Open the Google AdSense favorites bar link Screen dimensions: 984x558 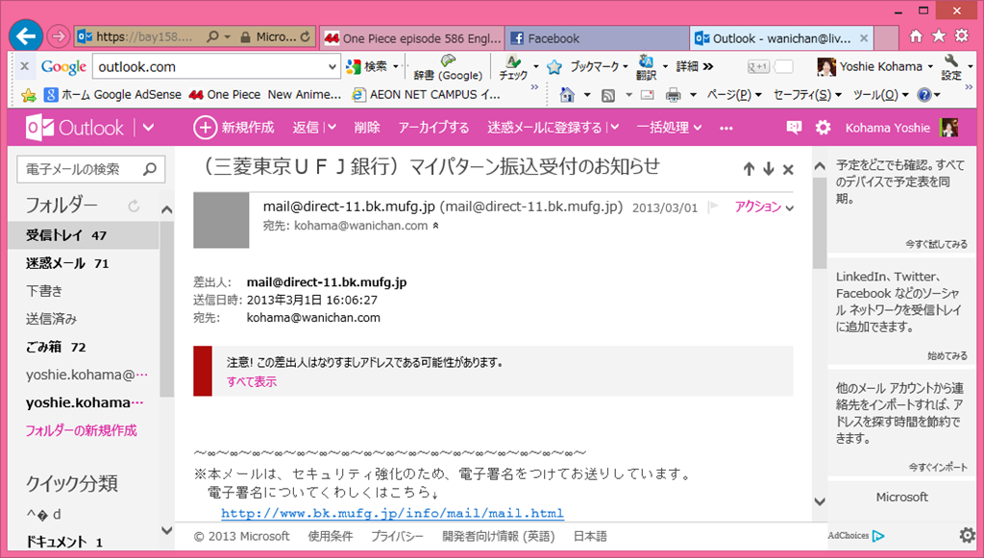136,95
